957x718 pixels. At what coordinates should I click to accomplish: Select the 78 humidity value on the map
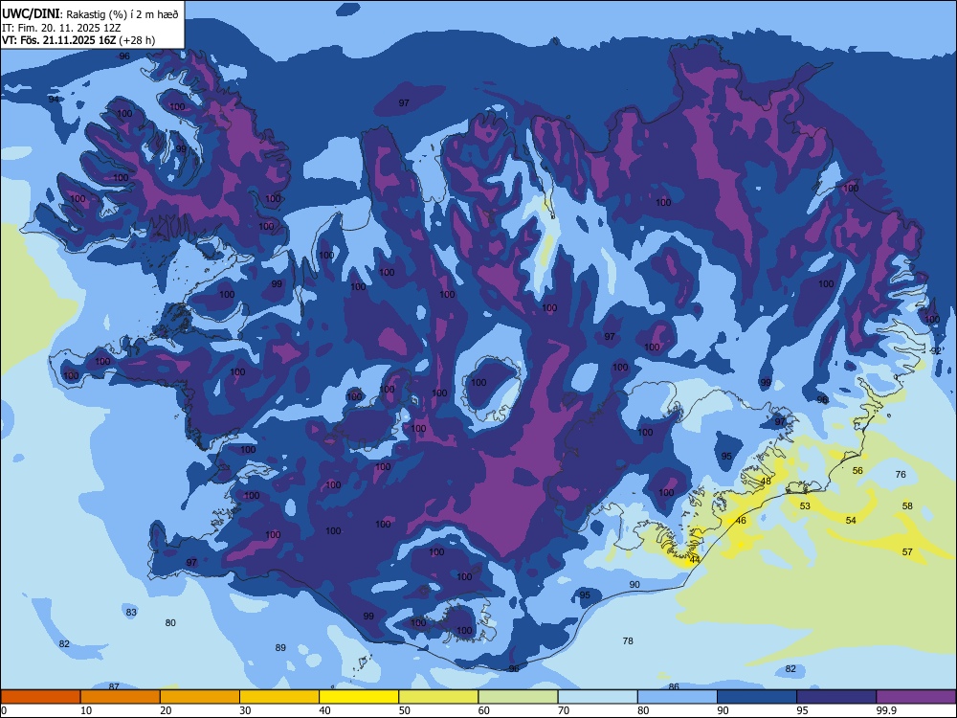coord(628,641)
